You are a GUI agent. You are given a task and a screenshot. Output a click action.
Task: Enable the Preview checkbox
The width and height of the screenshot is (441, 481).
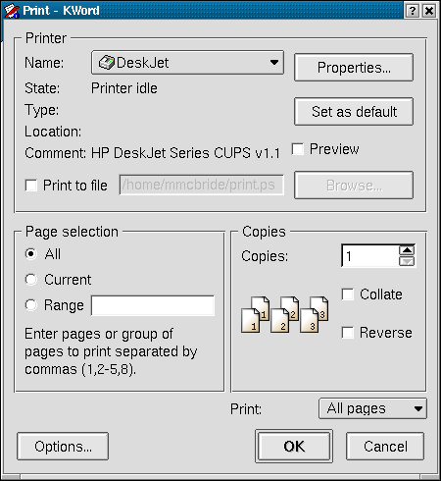(298, 149)
